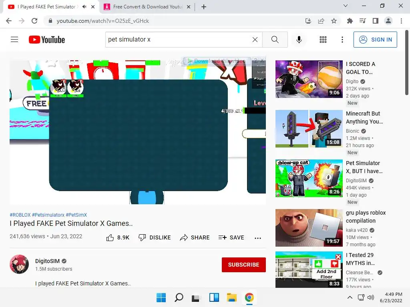The width and height of the screenshot is (410, 307).
Task: Mute the tab via the speaker icon
Action: [x=84, y=7]
